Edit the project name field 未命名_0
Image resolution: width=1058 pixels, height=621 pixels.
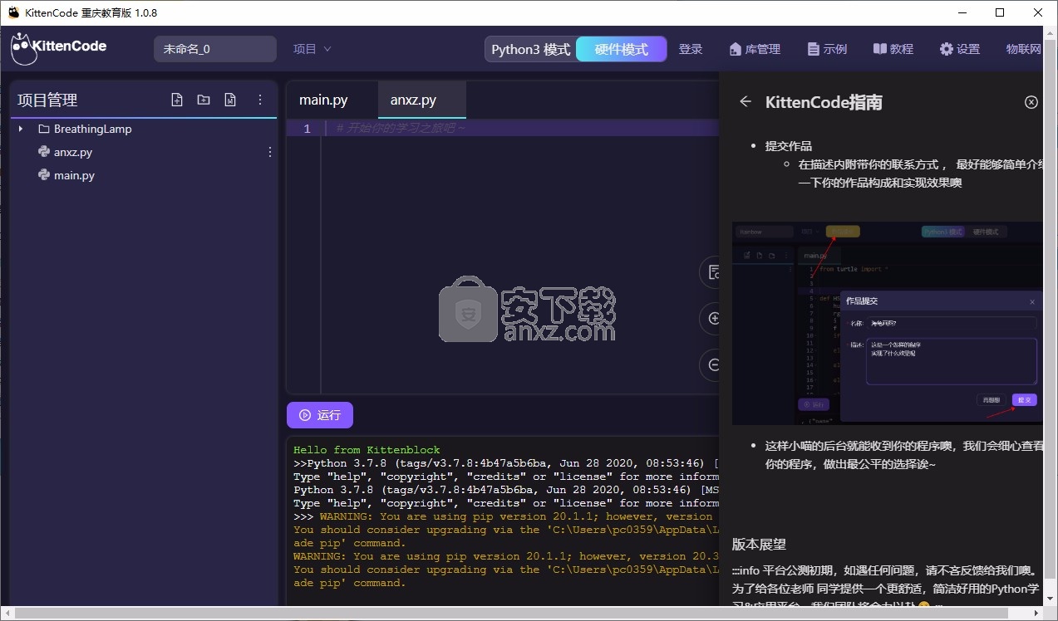point(215,49)
